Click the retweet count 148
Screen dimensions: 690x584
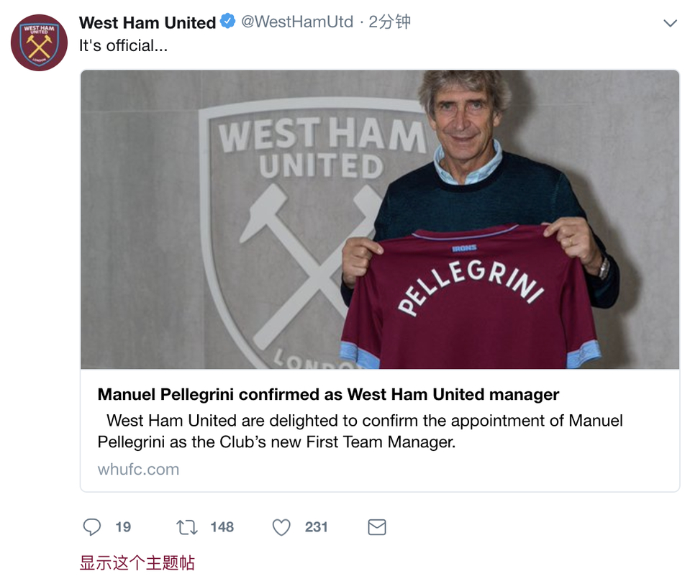click(222, 527)
